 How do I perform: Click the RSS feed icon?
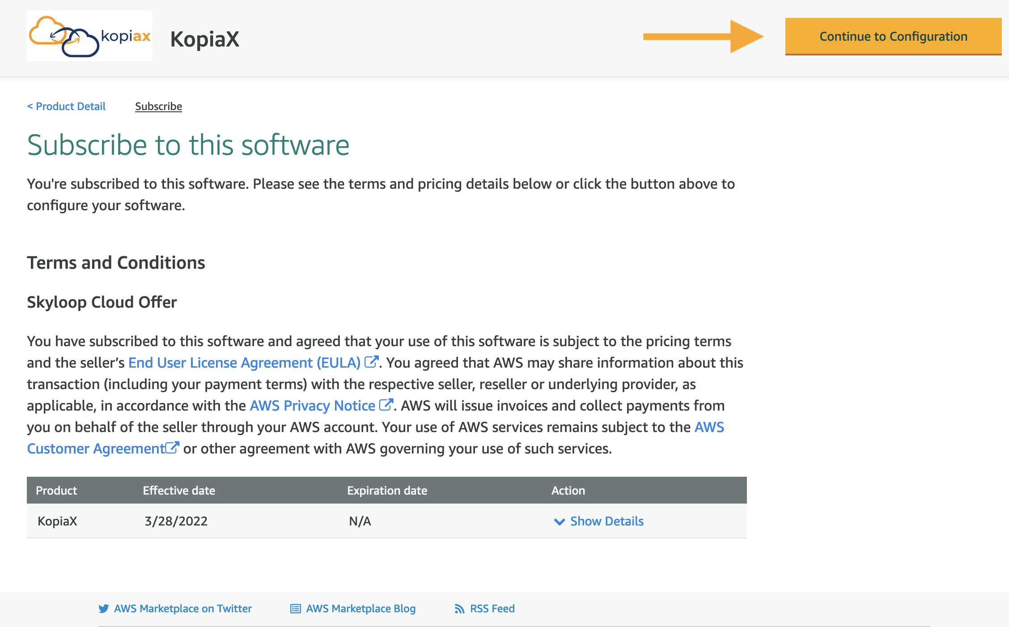(x=459, y=609)
